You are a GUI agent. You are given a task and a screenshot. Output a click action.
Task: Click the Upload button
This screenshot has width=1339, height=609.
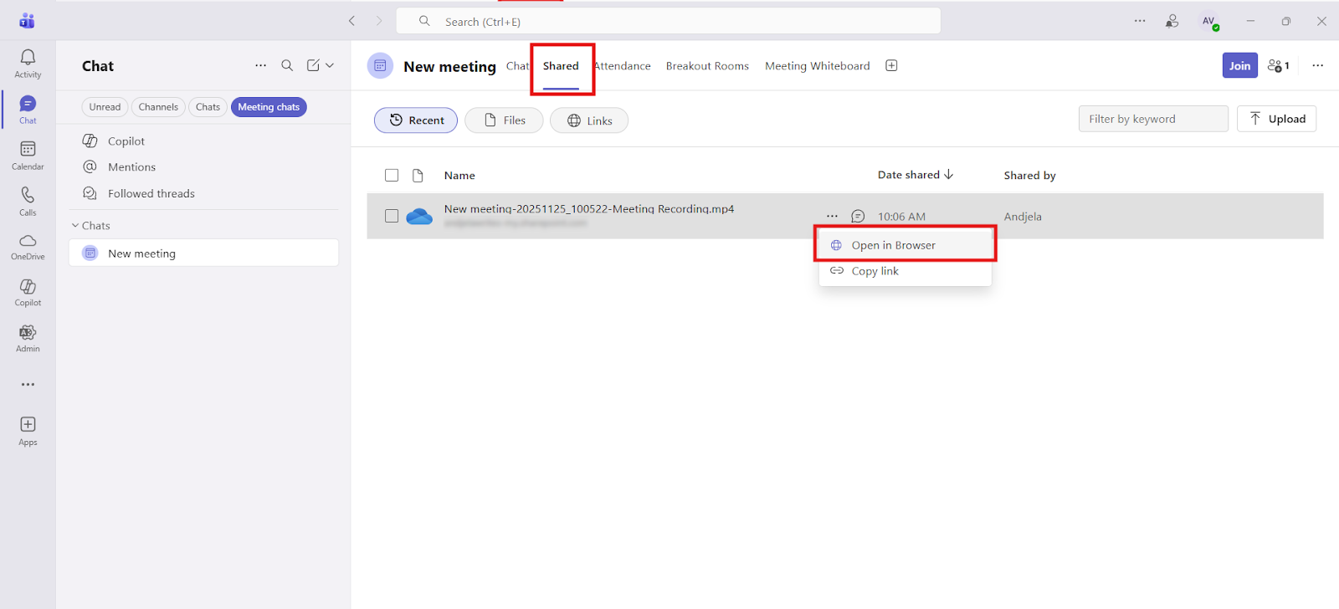click(x=1276, y=119)
